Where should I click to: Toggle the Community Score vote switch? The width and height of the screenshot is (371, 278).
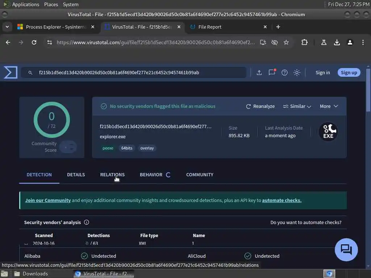tap(68, 147)
